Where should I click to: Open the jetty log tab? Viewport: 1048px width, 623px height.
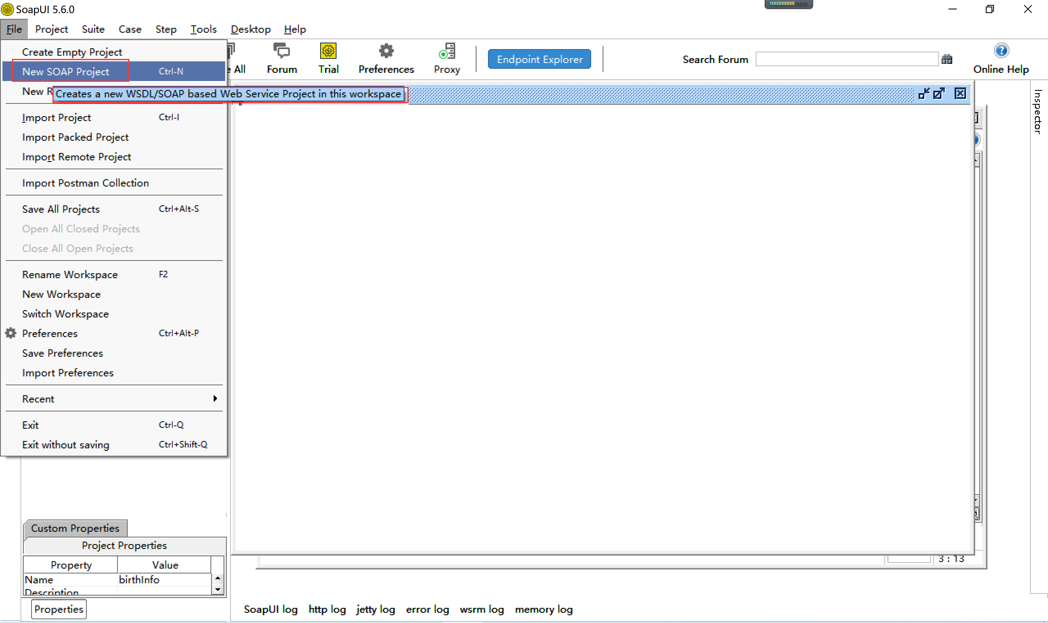(x=375, y=609)
